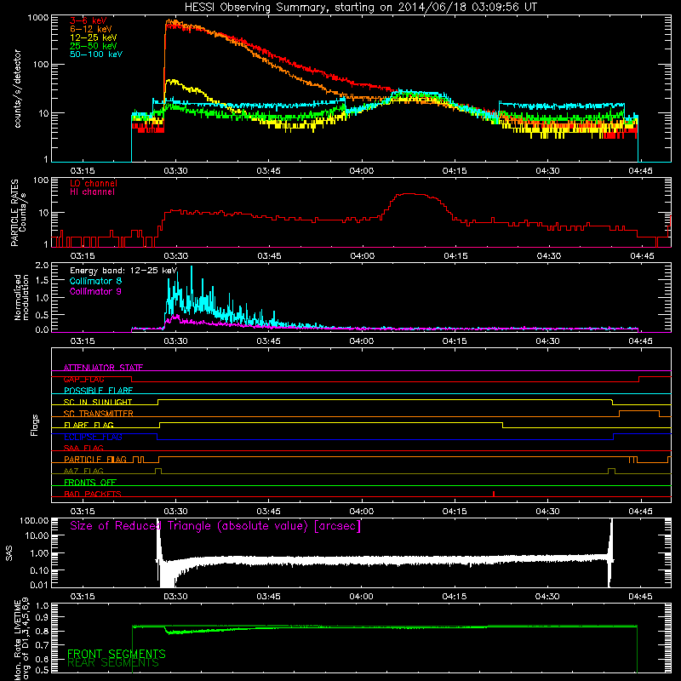The image size is (681, 681).
Task: Select the 0.7 tick on livetime axis
Action: (42, 645)
